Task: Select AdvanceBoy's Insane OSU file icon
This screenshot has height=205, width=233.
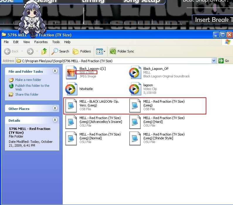Action: 71,122
